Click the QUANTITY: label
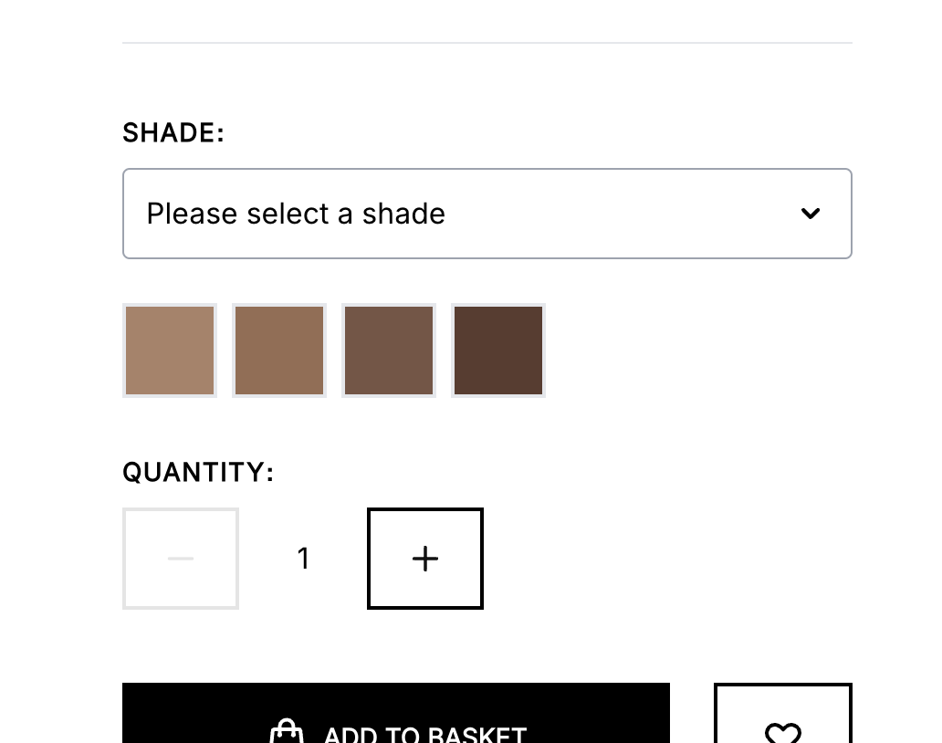This screenshot has width=942, height=743. [x=198, y=472]
